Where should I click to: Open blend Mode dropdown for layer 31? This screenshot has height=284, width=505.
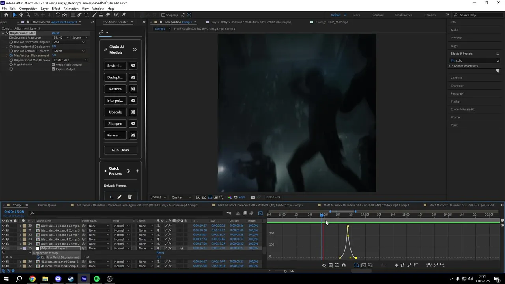point(121,230)
